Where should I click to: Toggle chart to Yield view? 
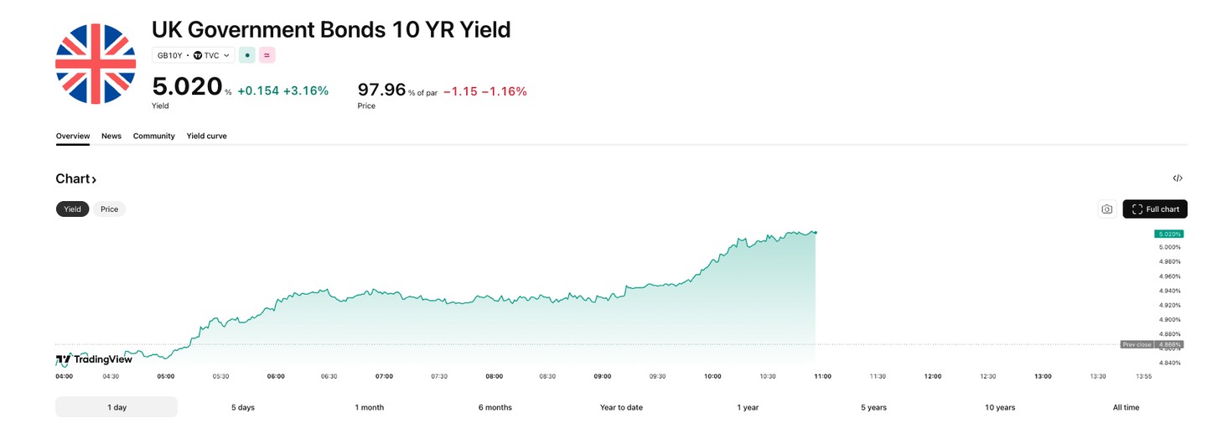click(73, 209)
